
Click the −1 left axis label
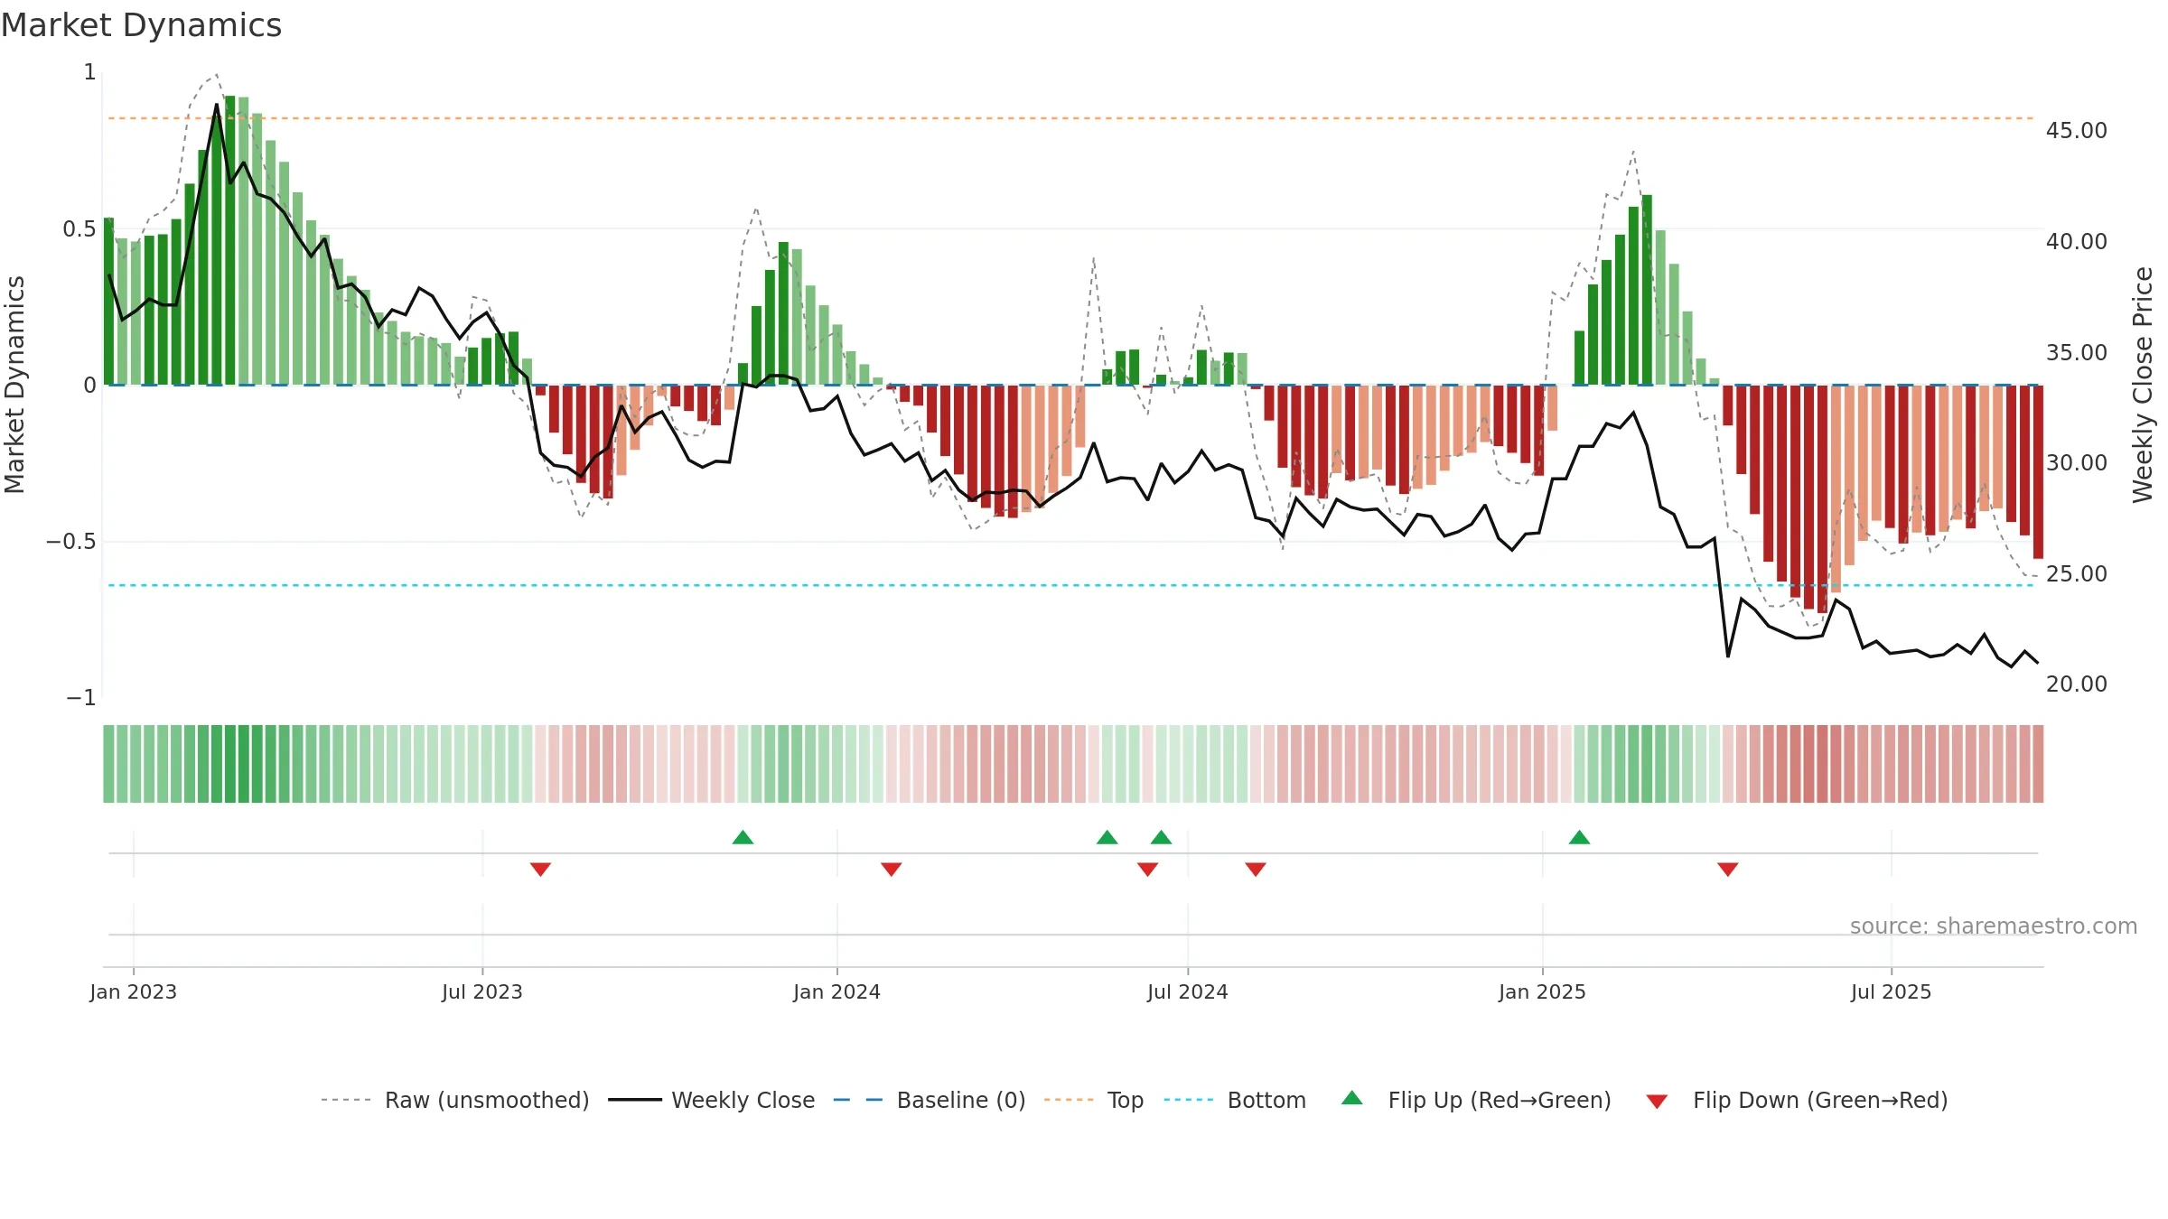tap(80, 698)
